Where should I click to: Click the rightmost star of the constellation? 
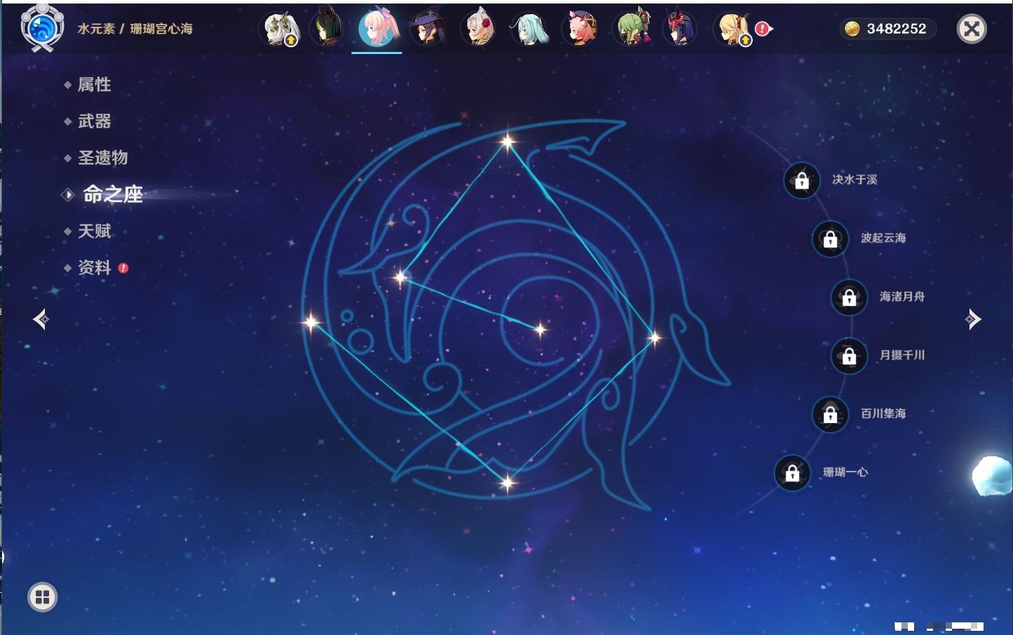coord(655,338)
